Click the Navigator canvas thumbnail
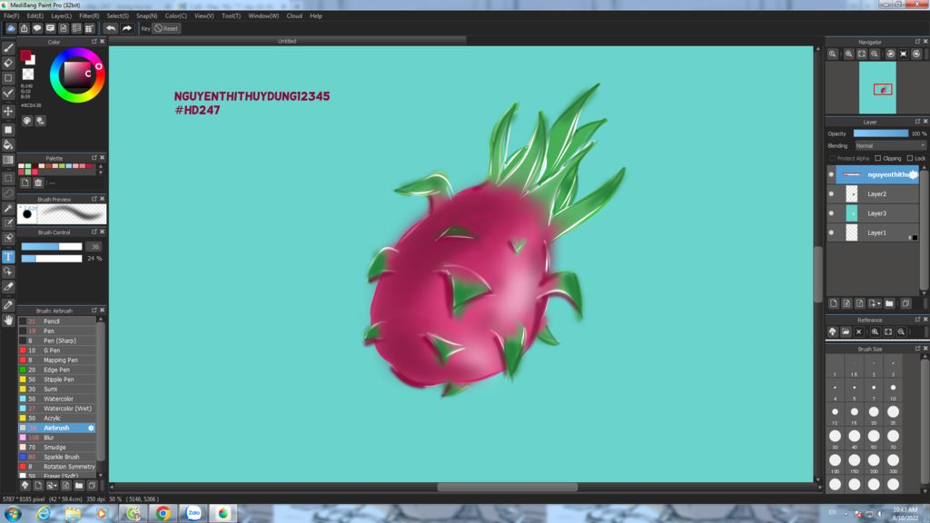Image resolution: width=930 pixels, height=523 pixels. coord(878,88)
